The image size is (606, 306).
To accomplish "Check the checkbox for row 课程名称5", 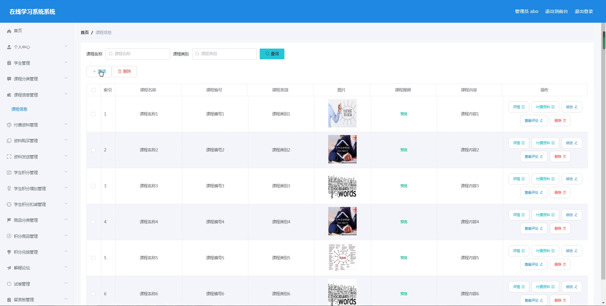I will (x=93, y=258).
